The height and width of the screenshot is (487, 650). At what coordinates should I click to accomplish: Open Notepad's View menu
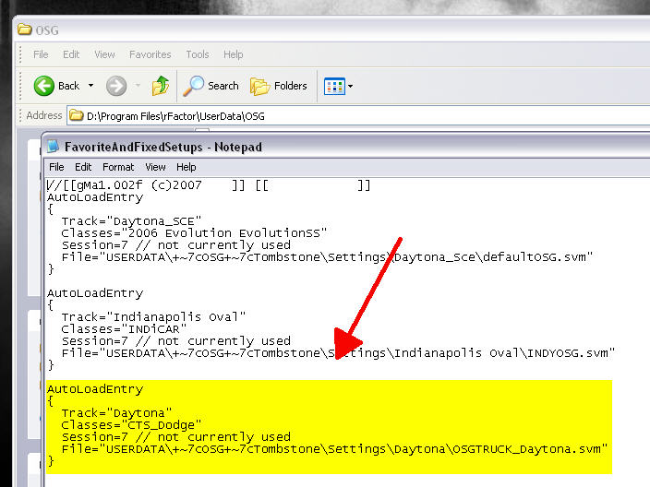[x=155, y=167]
